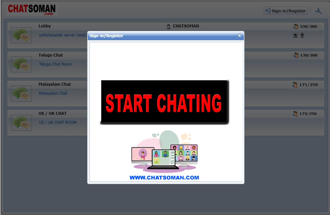The image size is (330, 215).
Task: Click the CHATSOMAN.com logo
Action: pyautogui.click(x=31, y=10)
